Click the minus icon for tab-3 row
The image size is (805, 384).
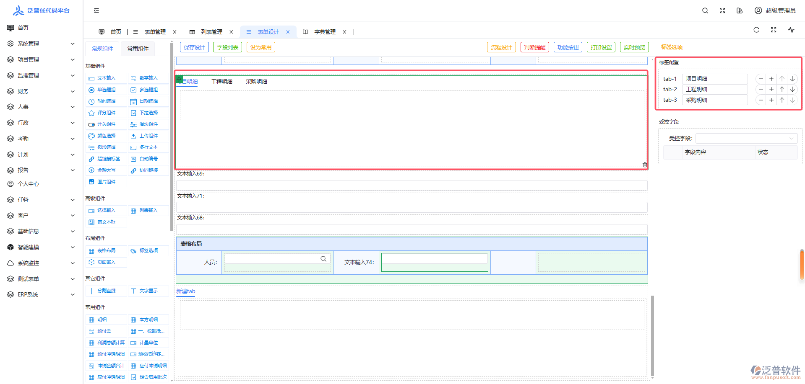(x=761, y=100)
